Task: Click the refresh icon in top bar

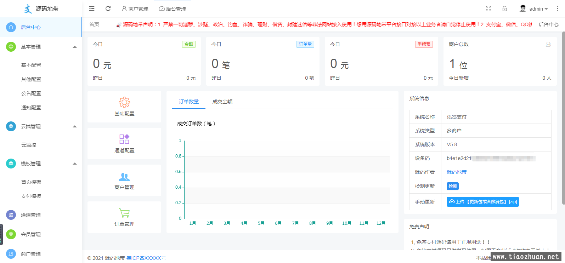Action: [x=108, y=8]
